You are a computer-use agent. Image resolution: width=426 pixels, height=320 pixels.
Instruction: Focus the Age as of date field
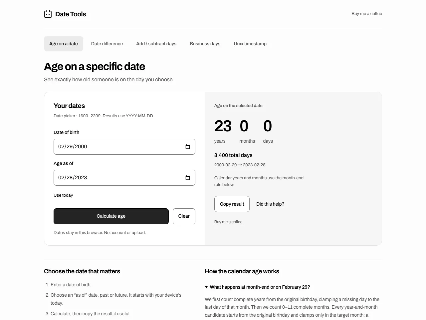coord(124,178)
